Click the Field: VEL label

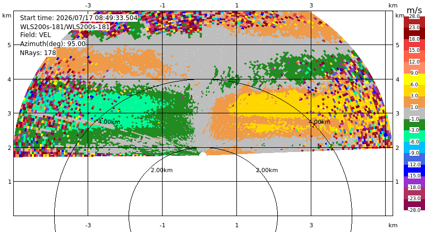(x=35, y=35)
